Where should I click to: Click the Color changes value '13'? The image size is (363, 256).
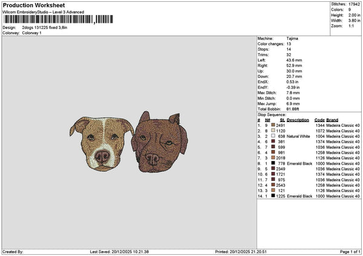click(x=289, y=44)
